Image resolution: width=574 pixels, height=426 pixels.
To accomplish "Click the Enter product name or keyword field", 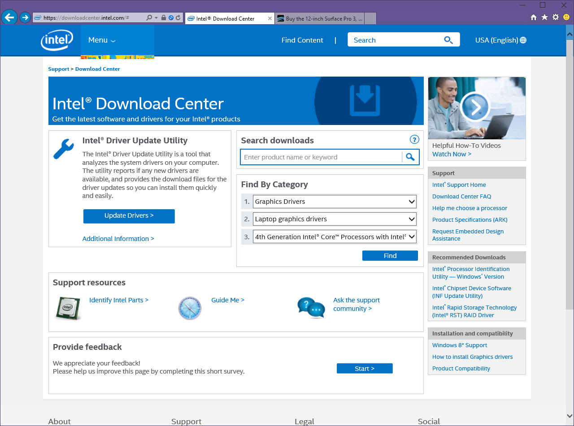I will 322,157.
